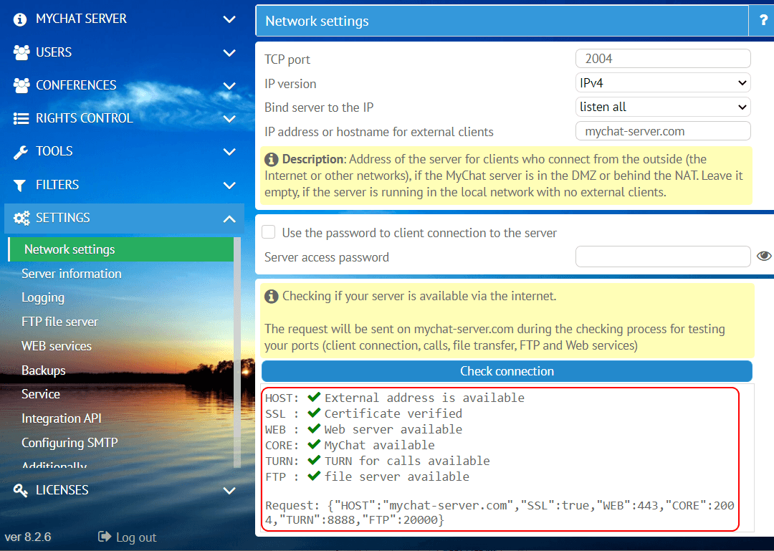Screen dimensions: 774x551
Task: Click the Server access password field
Action: (x=663, y=257)
